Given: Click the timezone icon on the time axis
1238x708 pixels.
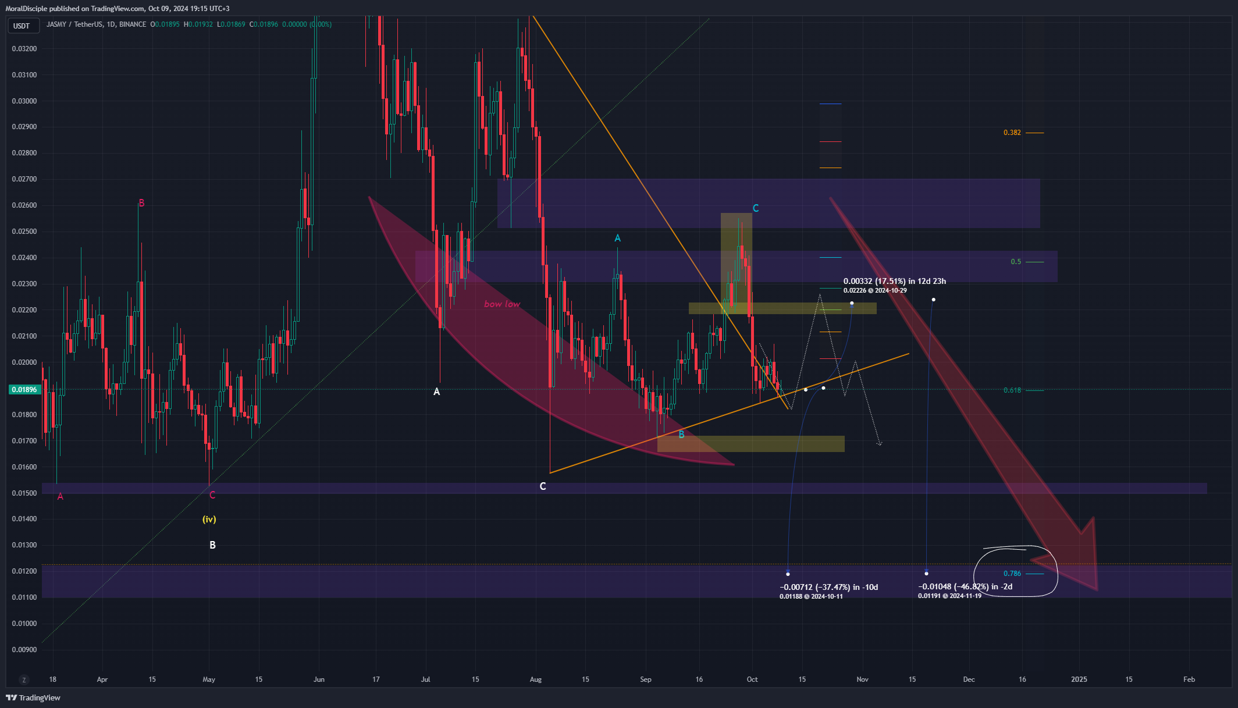Looking at the screenshot, I should point(24,679).
